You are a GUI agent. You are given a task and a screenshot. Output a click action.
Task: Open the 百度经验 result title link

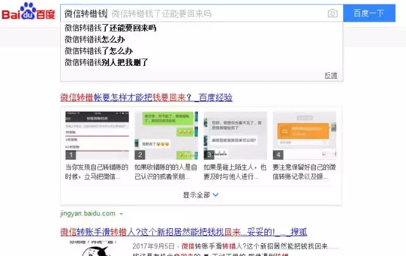tap(146, 98)
